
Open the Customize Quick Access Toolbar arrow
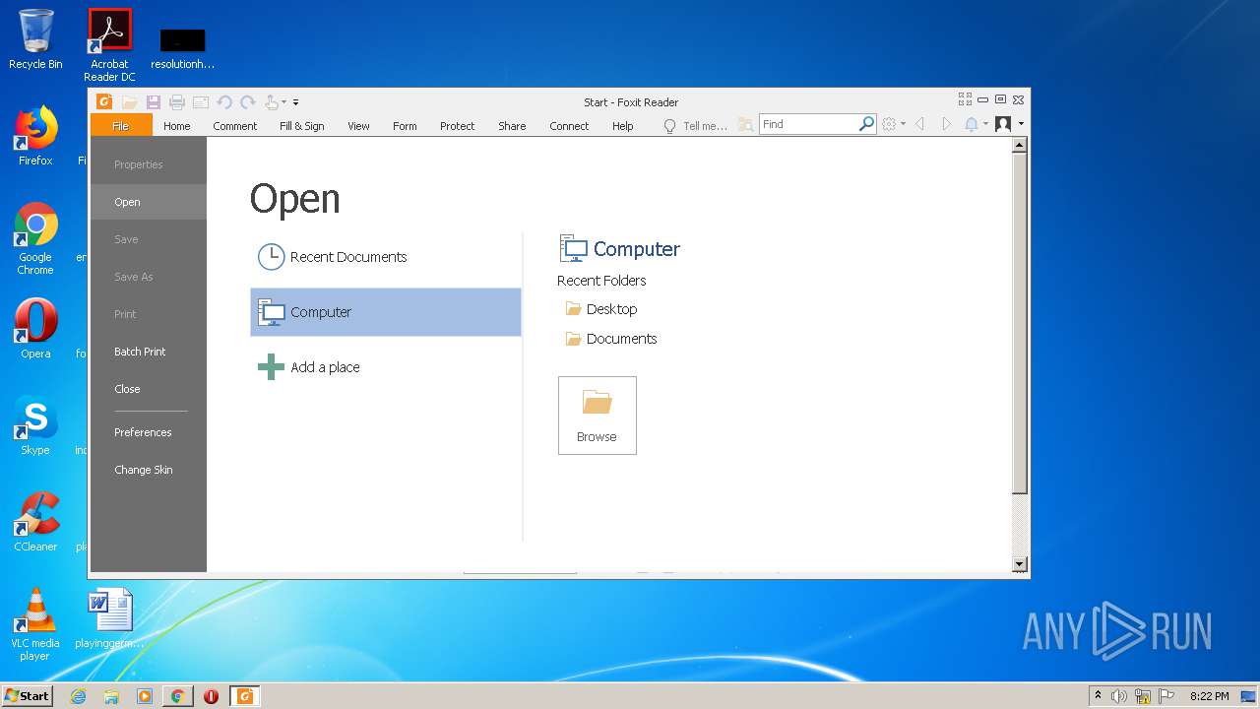click(295, 102)
